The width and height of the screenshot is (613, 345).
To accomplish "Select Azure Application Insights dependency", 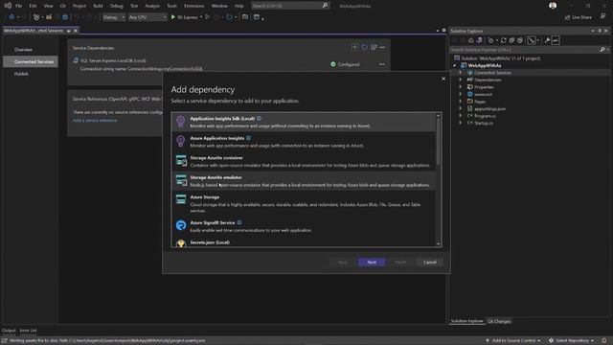I will 304,142.
